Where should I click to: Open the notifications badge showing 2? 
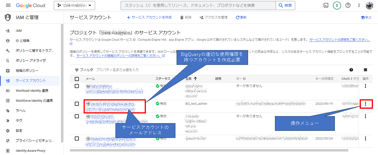pyautogui.click(x=337, y=5)
